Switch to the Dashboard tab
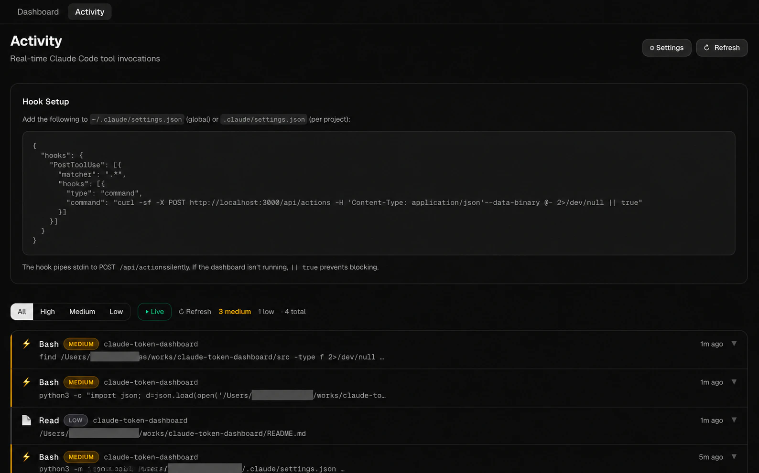Image resolution: width=759 pixels, height=473 pixels. (x=38, y=12)
